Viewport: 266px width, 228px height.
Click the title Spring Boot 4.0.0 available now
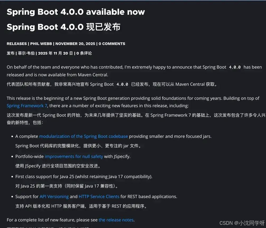coord(76,12)
